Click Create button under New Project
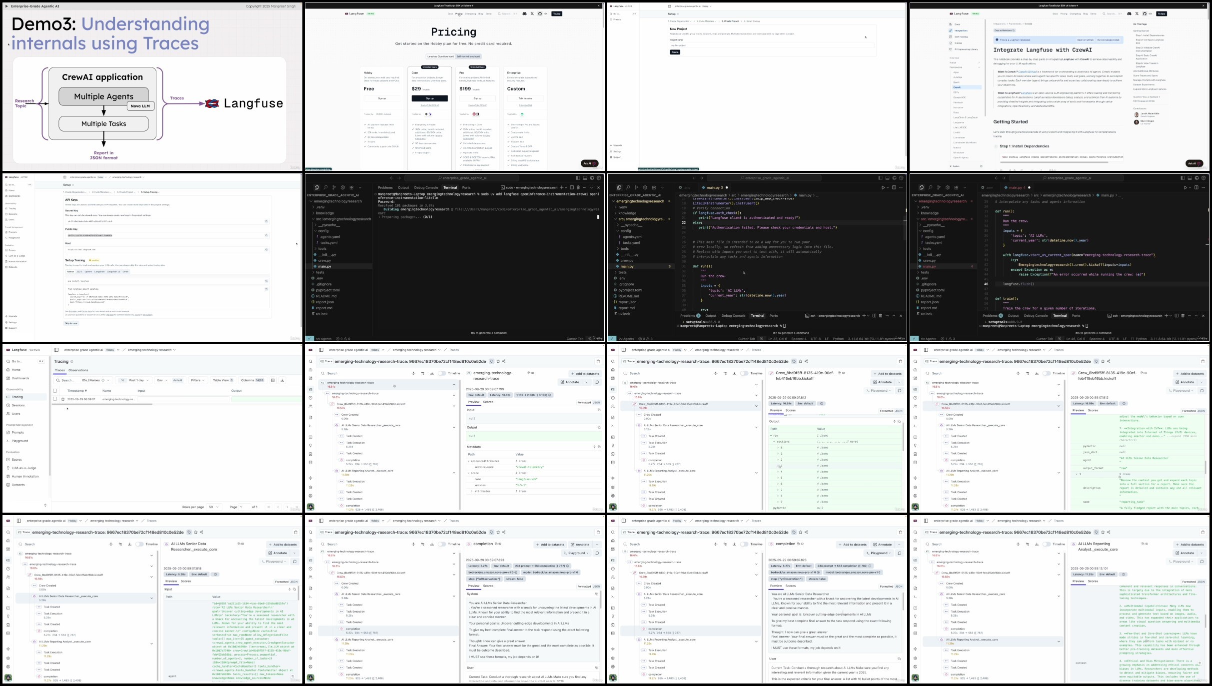 pos(675,52)
